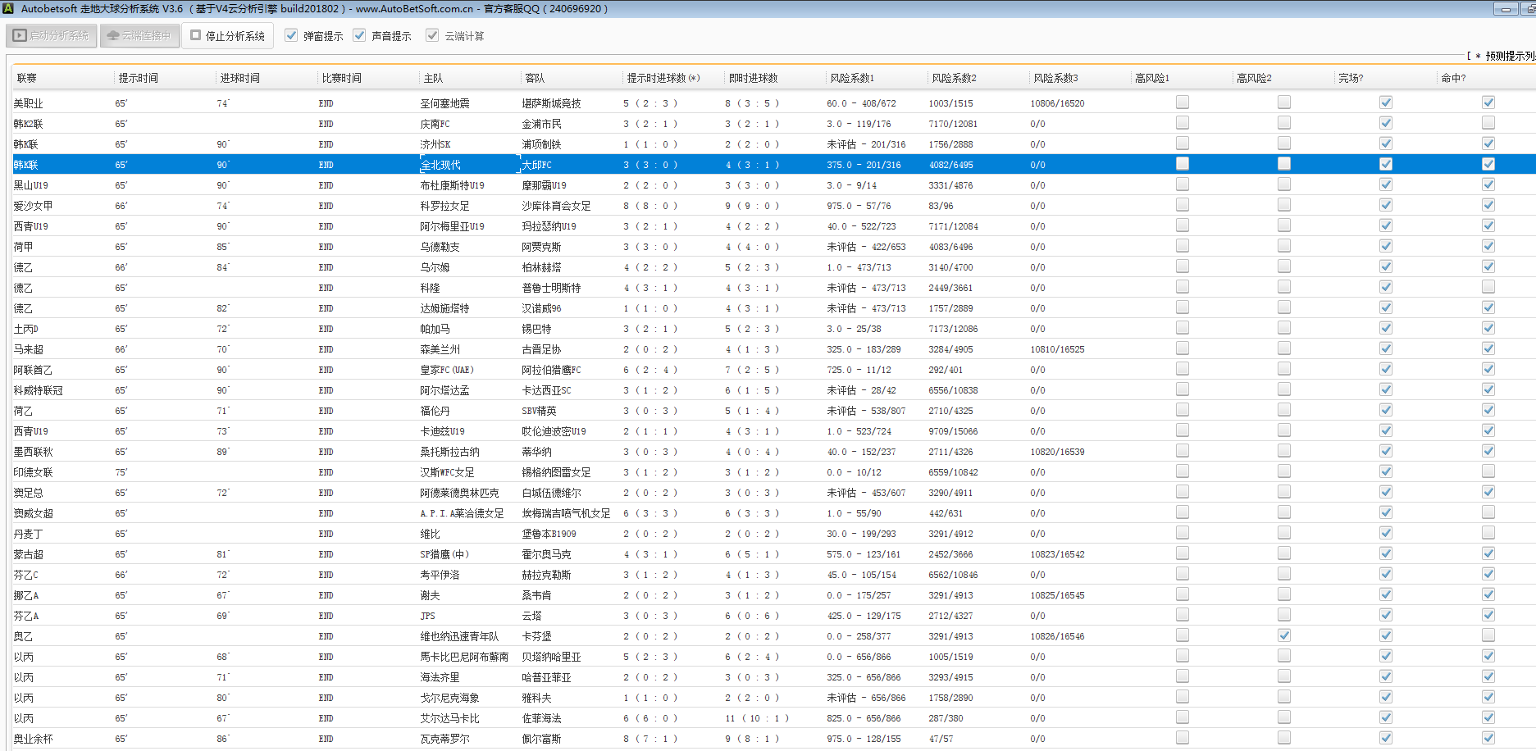Screen dimensions: 1536x751
Task: Tick 高风险1 checkbox in the 美职业 row
Action: pyautogui.click(x=1182, y=102)
